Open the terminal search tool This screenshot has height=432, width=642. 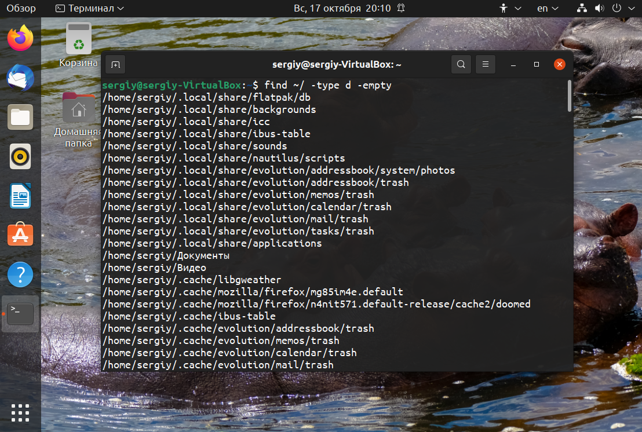point(461,64)
